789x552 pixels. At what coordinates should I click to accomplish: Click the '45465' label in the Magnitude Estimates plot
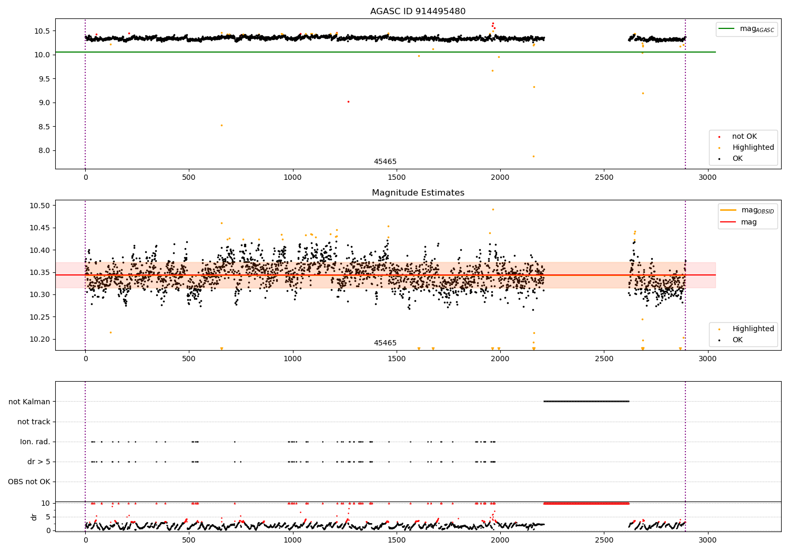(385, 343)
